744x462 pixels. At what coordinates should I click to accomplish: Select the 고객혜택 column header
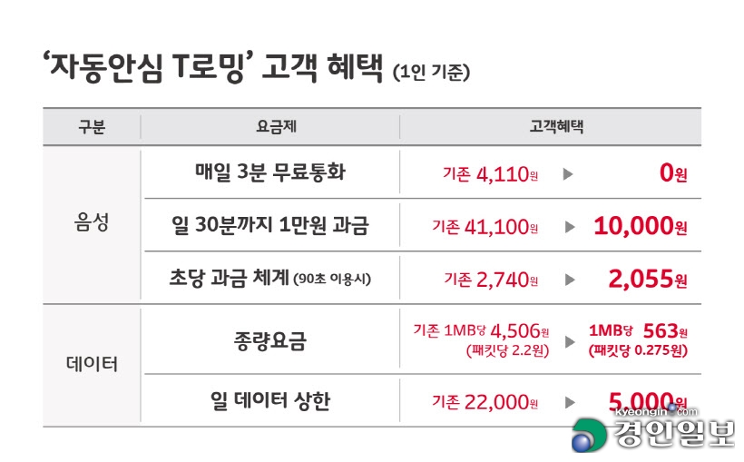556,126
